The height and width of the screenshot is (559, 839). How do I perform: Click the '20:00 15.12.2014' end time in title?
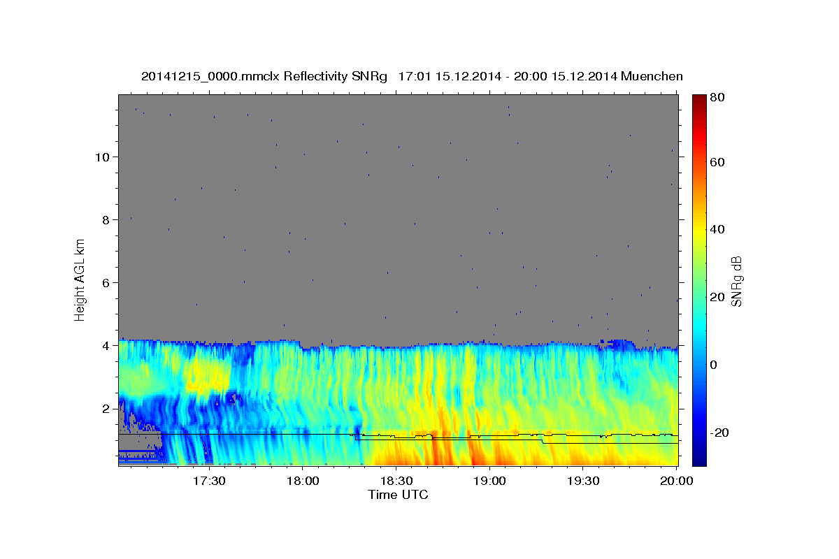point(564,76)
